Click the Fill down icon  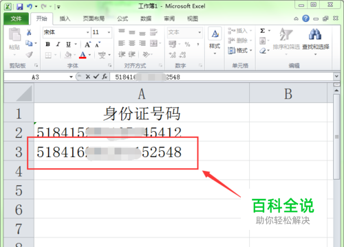pyautogui.click(x=263, y=41)
